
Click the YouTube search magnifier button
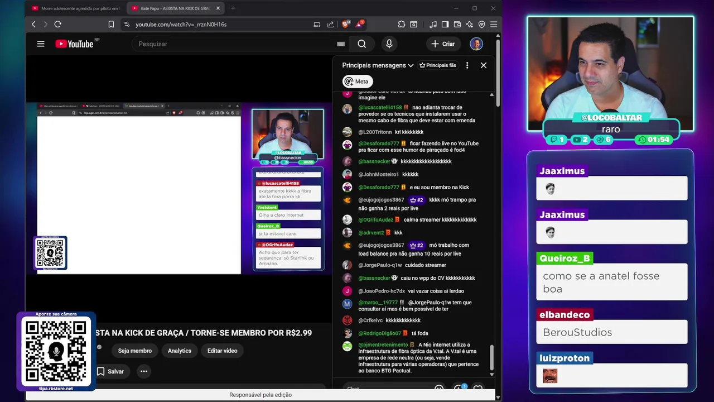(361, 44)
